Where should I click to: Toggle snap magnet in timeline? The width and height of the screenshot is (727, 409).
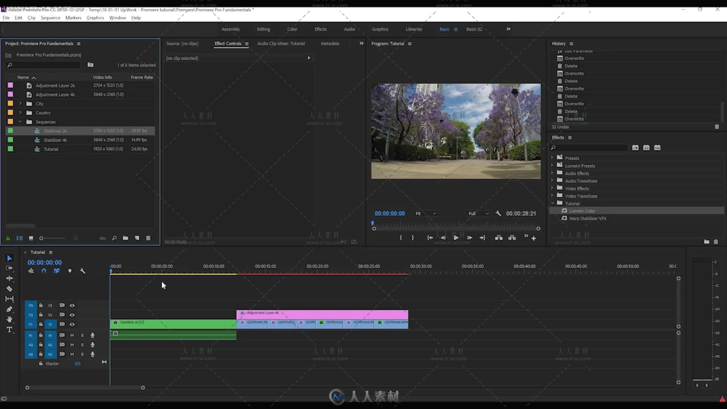click(44, 271)
